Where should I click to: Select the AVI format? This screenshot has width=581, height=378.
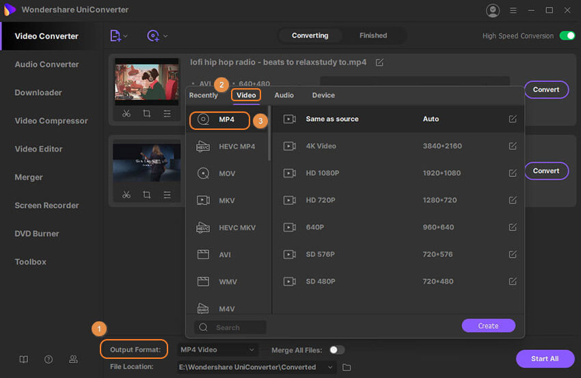(x=228, y=254)
